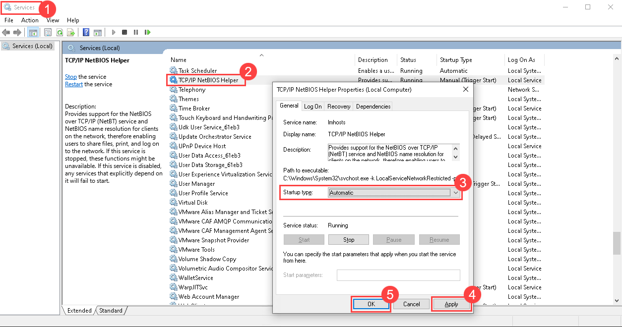Screen dimensions: 622x327
Task: Pause the service with the toolbar pause icon
Action: coord(136,32)
